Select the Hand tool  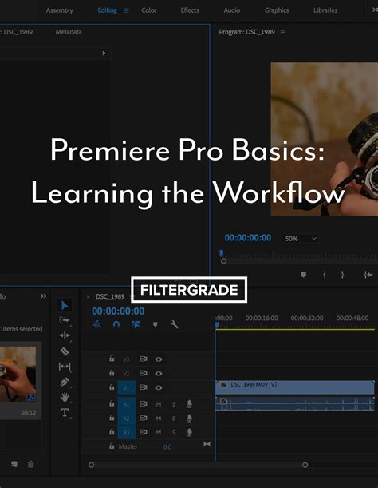[x=65, y=397]
